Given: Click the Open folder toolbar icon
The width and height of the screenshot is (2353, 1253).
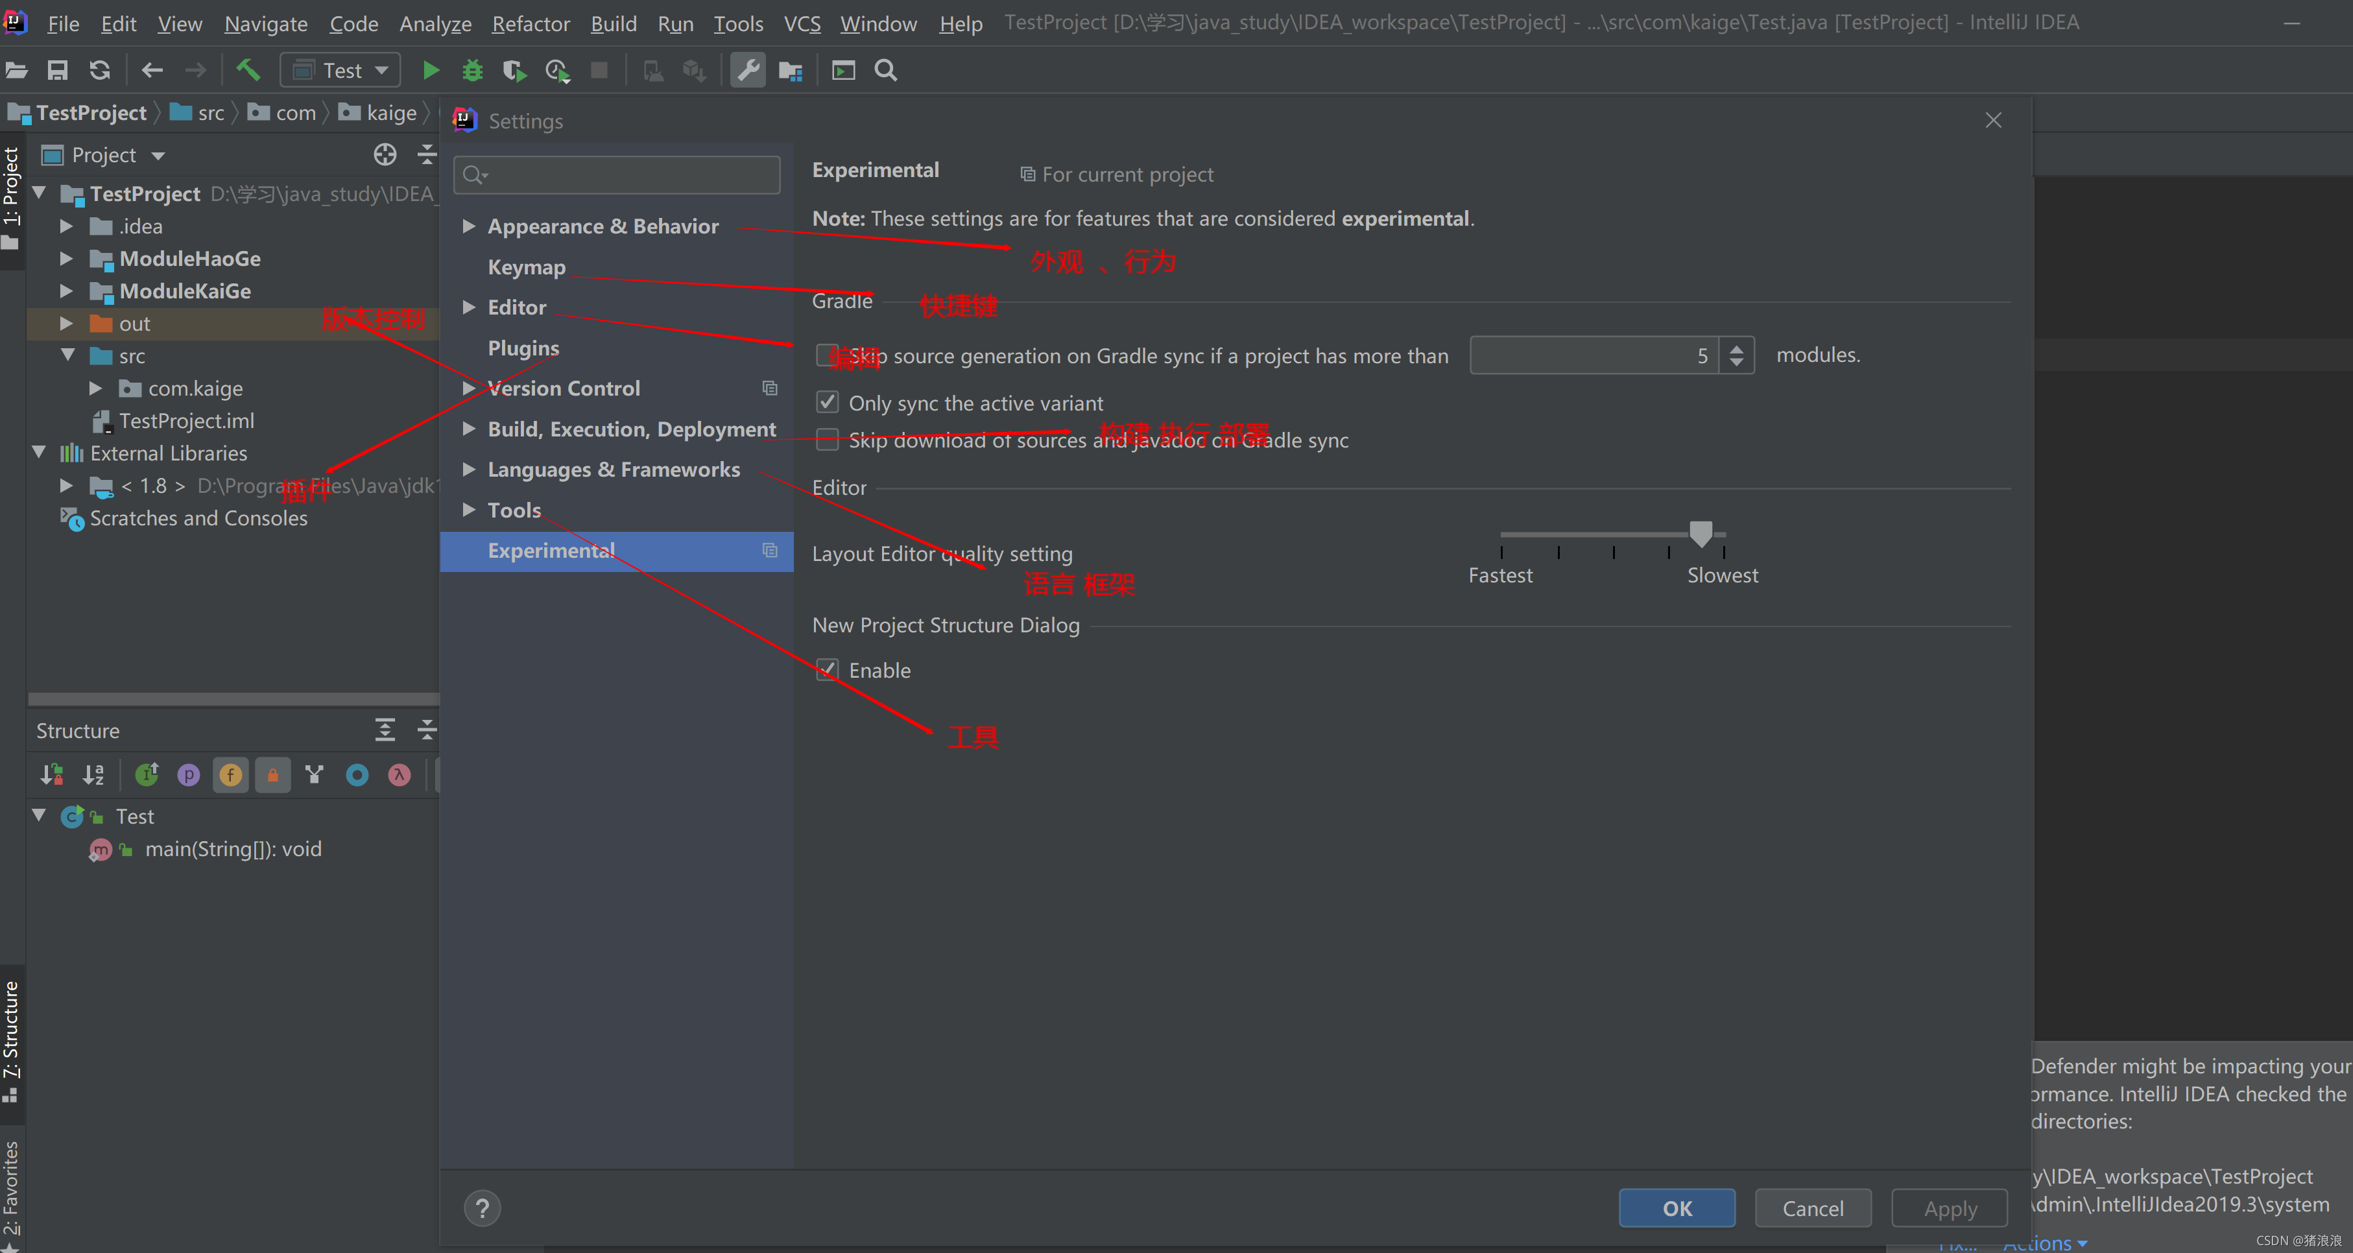Looking at the screenshot, I should 16,70.
